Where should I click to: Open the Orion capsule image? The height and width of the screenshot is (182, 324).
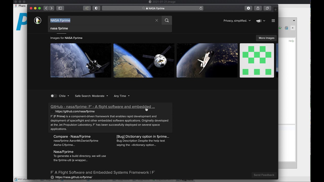point(144,60)
